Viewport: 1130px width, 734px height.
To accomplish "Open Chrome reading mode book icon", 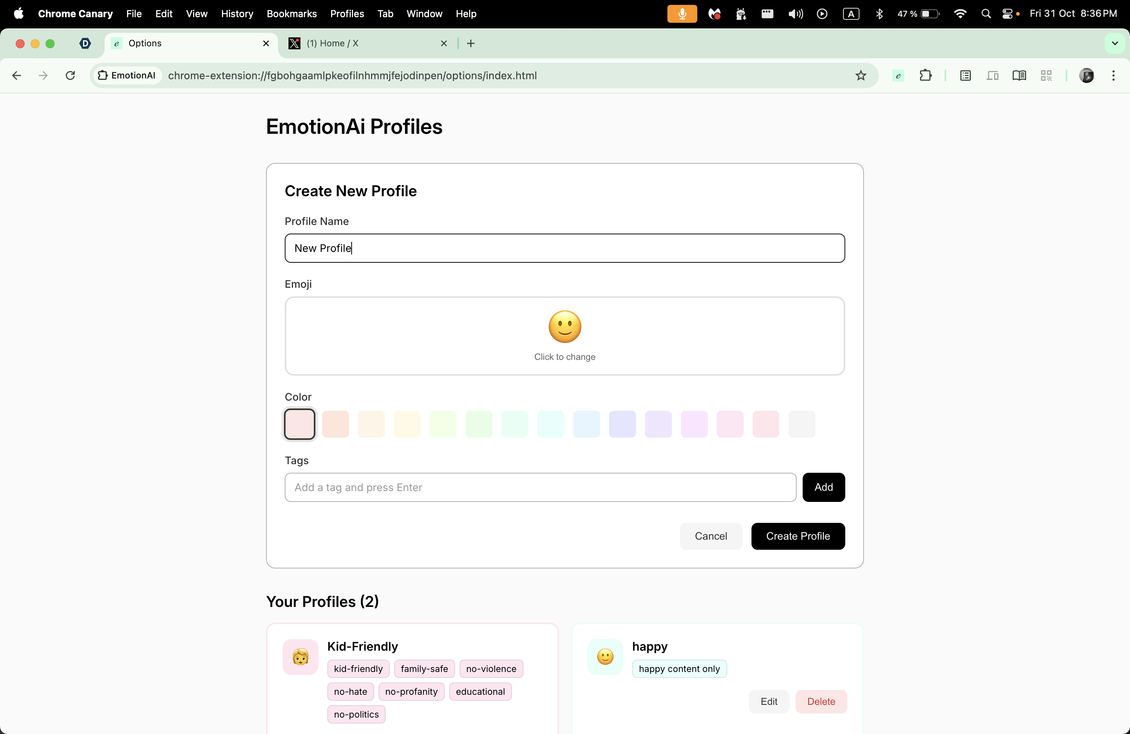I will click(x=1019, y=75).
